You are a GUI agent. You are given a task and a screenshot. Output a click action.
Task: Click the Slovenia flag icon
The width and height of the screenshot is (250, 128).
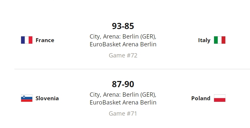click(x=27, y=98)
